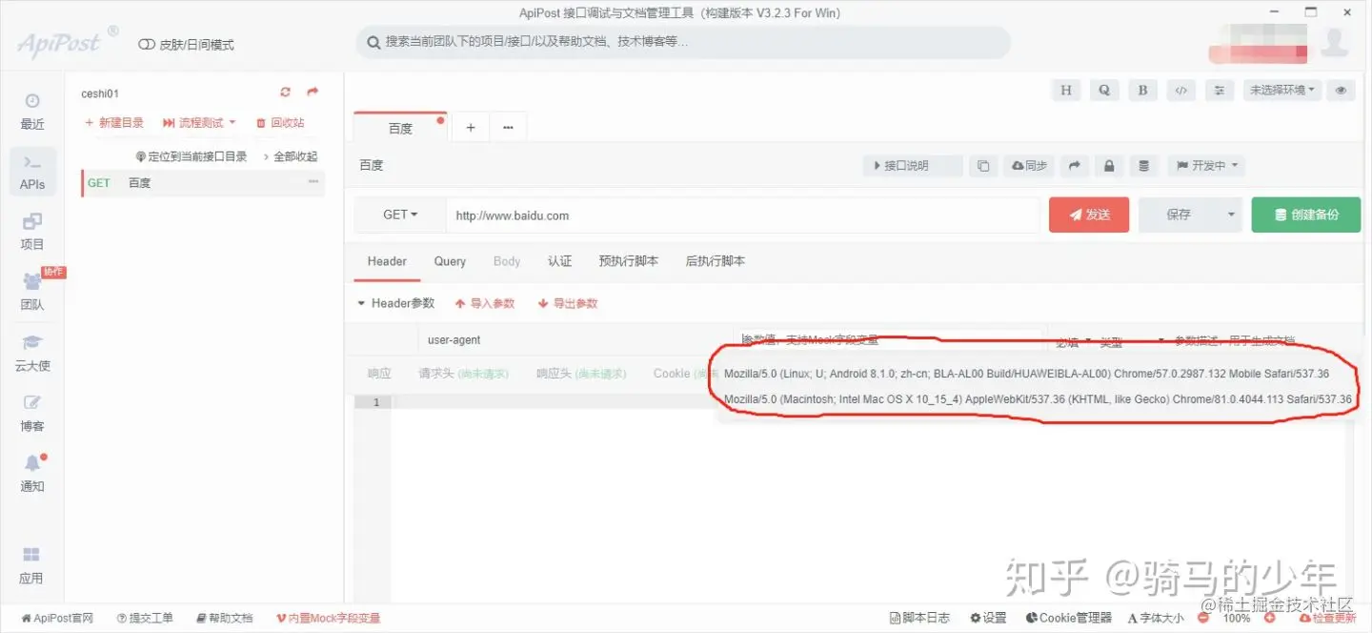Click 导出参数 export parameters
Viewport: 1372px width, 633px height.
[x=568, y=303]
